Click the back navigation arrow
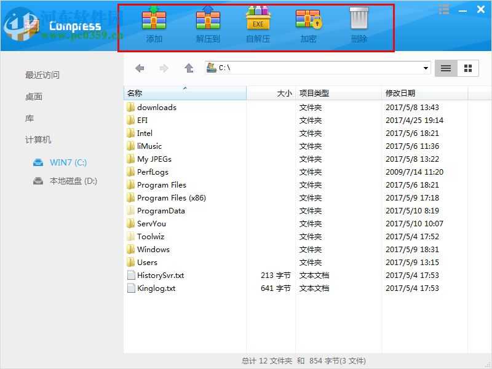Image resolution: width=492 pixels, height=369 pixels. [x=140, y=68]
